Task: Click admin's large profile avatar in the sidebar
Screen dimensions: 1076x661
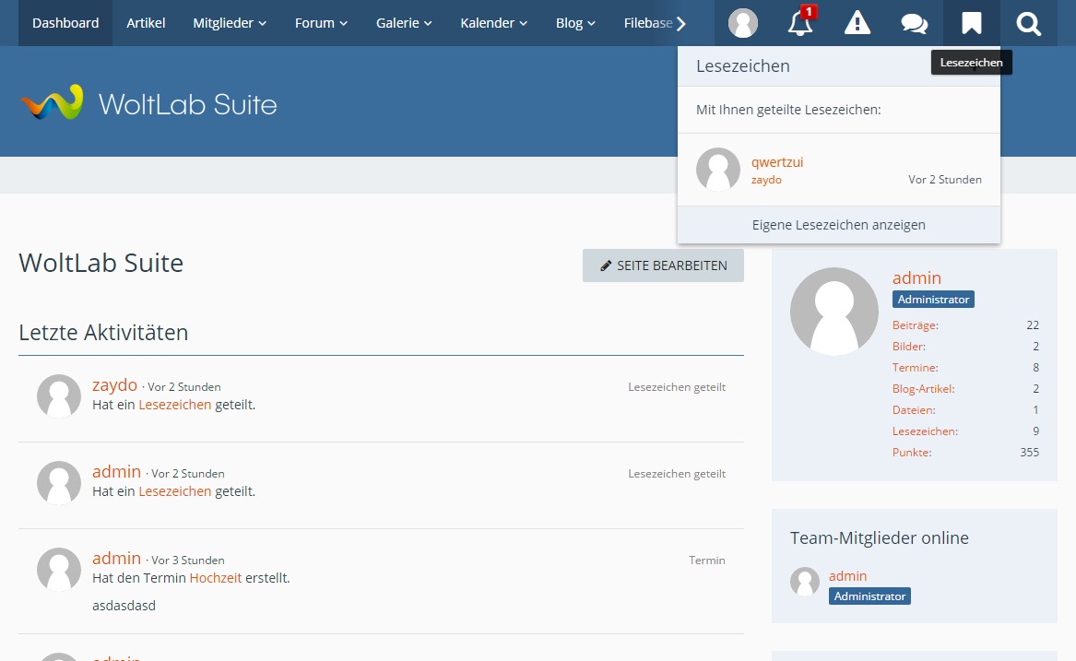Action: [x=834, y=312]
